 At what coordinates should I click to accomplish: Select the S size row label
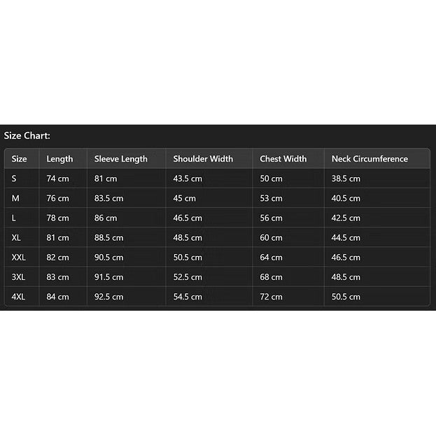point(14,178)
